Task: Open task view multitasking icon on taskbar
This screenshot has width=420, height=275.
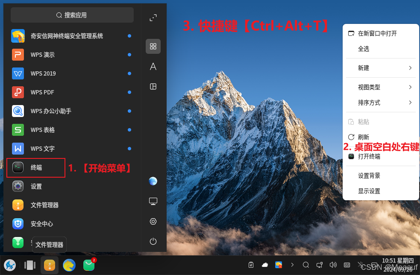Action: click(x=30, y=265)
